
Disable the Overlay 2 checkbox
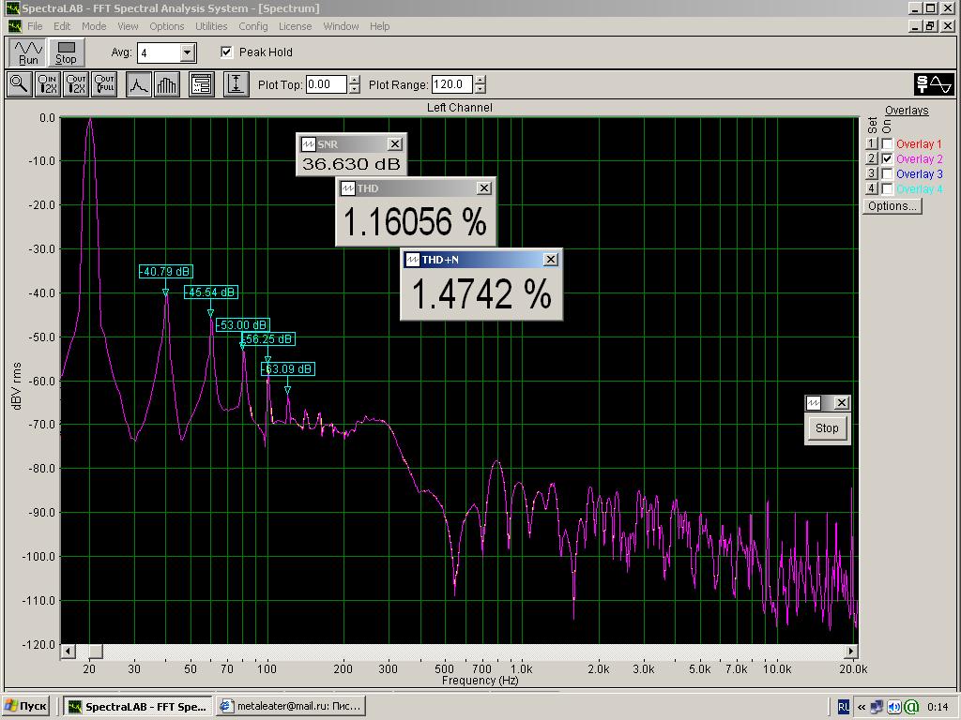click(887, 159)
